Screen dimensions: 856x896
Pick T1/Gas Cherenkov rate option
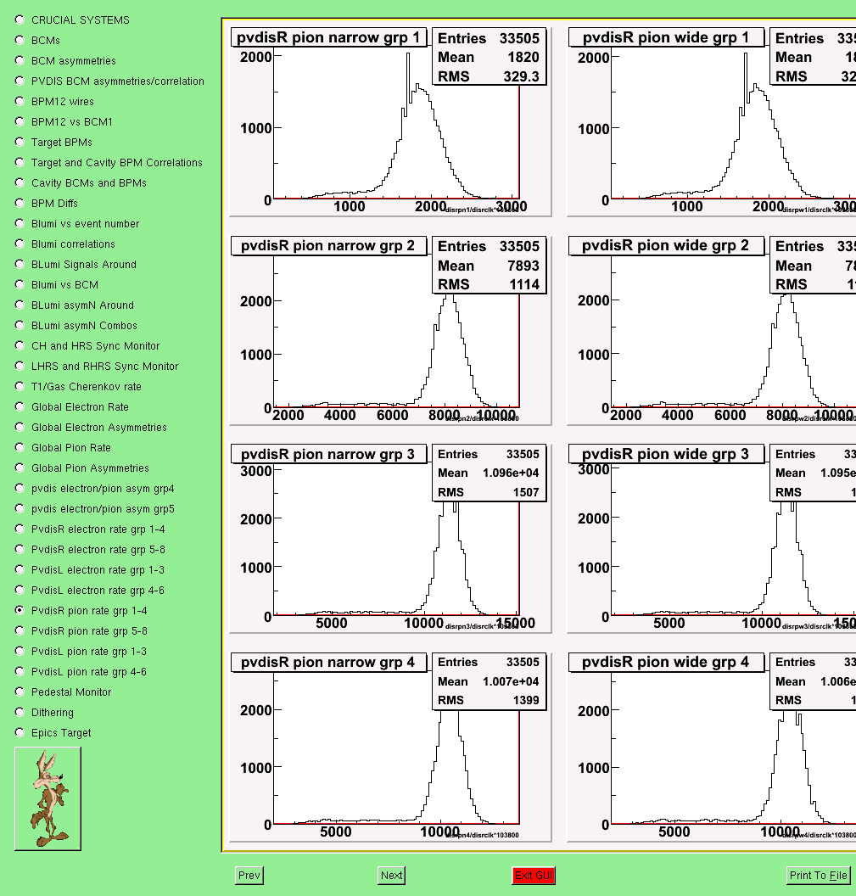click(20, 387)
